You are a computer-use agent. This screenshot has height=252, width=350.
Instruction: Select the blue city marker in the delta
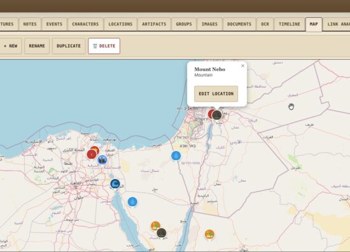[x=102, y=160]
